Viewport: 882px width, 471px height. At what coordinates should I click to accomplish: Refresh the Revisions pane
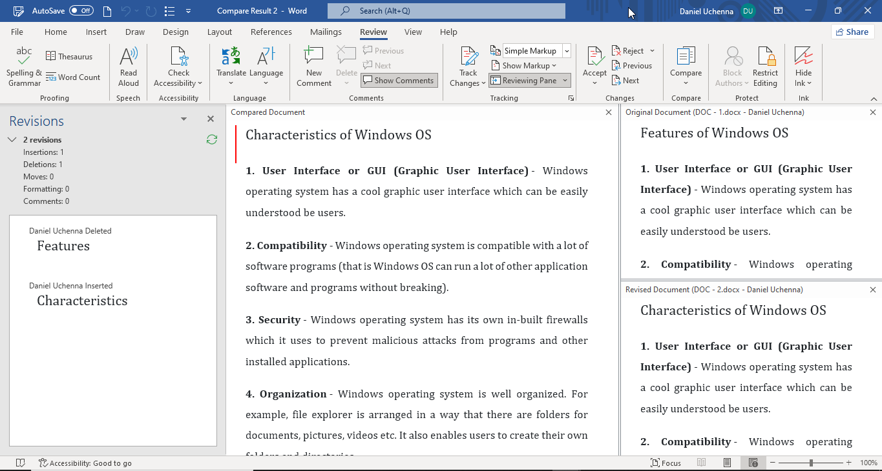coord(211,139)
